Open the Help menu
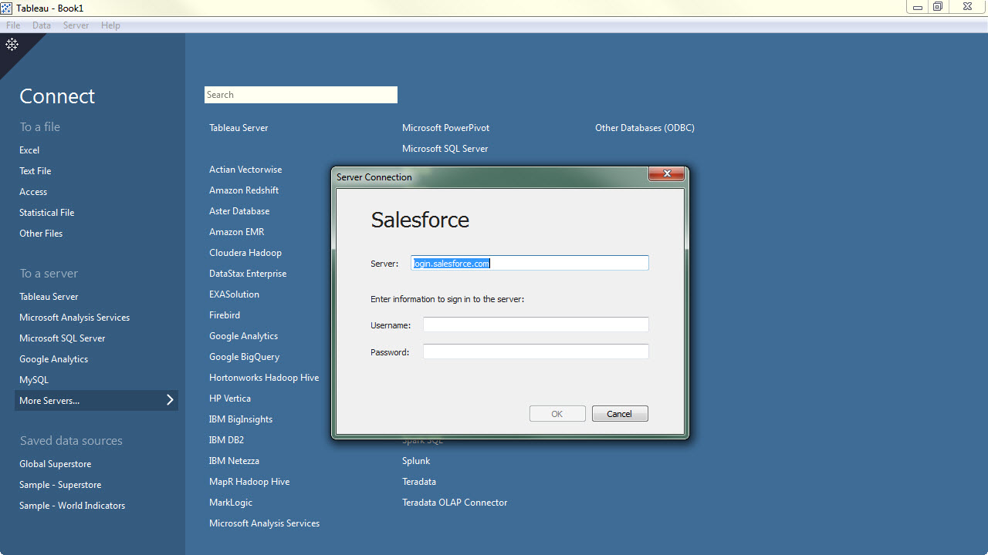Screen dimensions: 988x555 pyautogui.click(x=110, y=25)
